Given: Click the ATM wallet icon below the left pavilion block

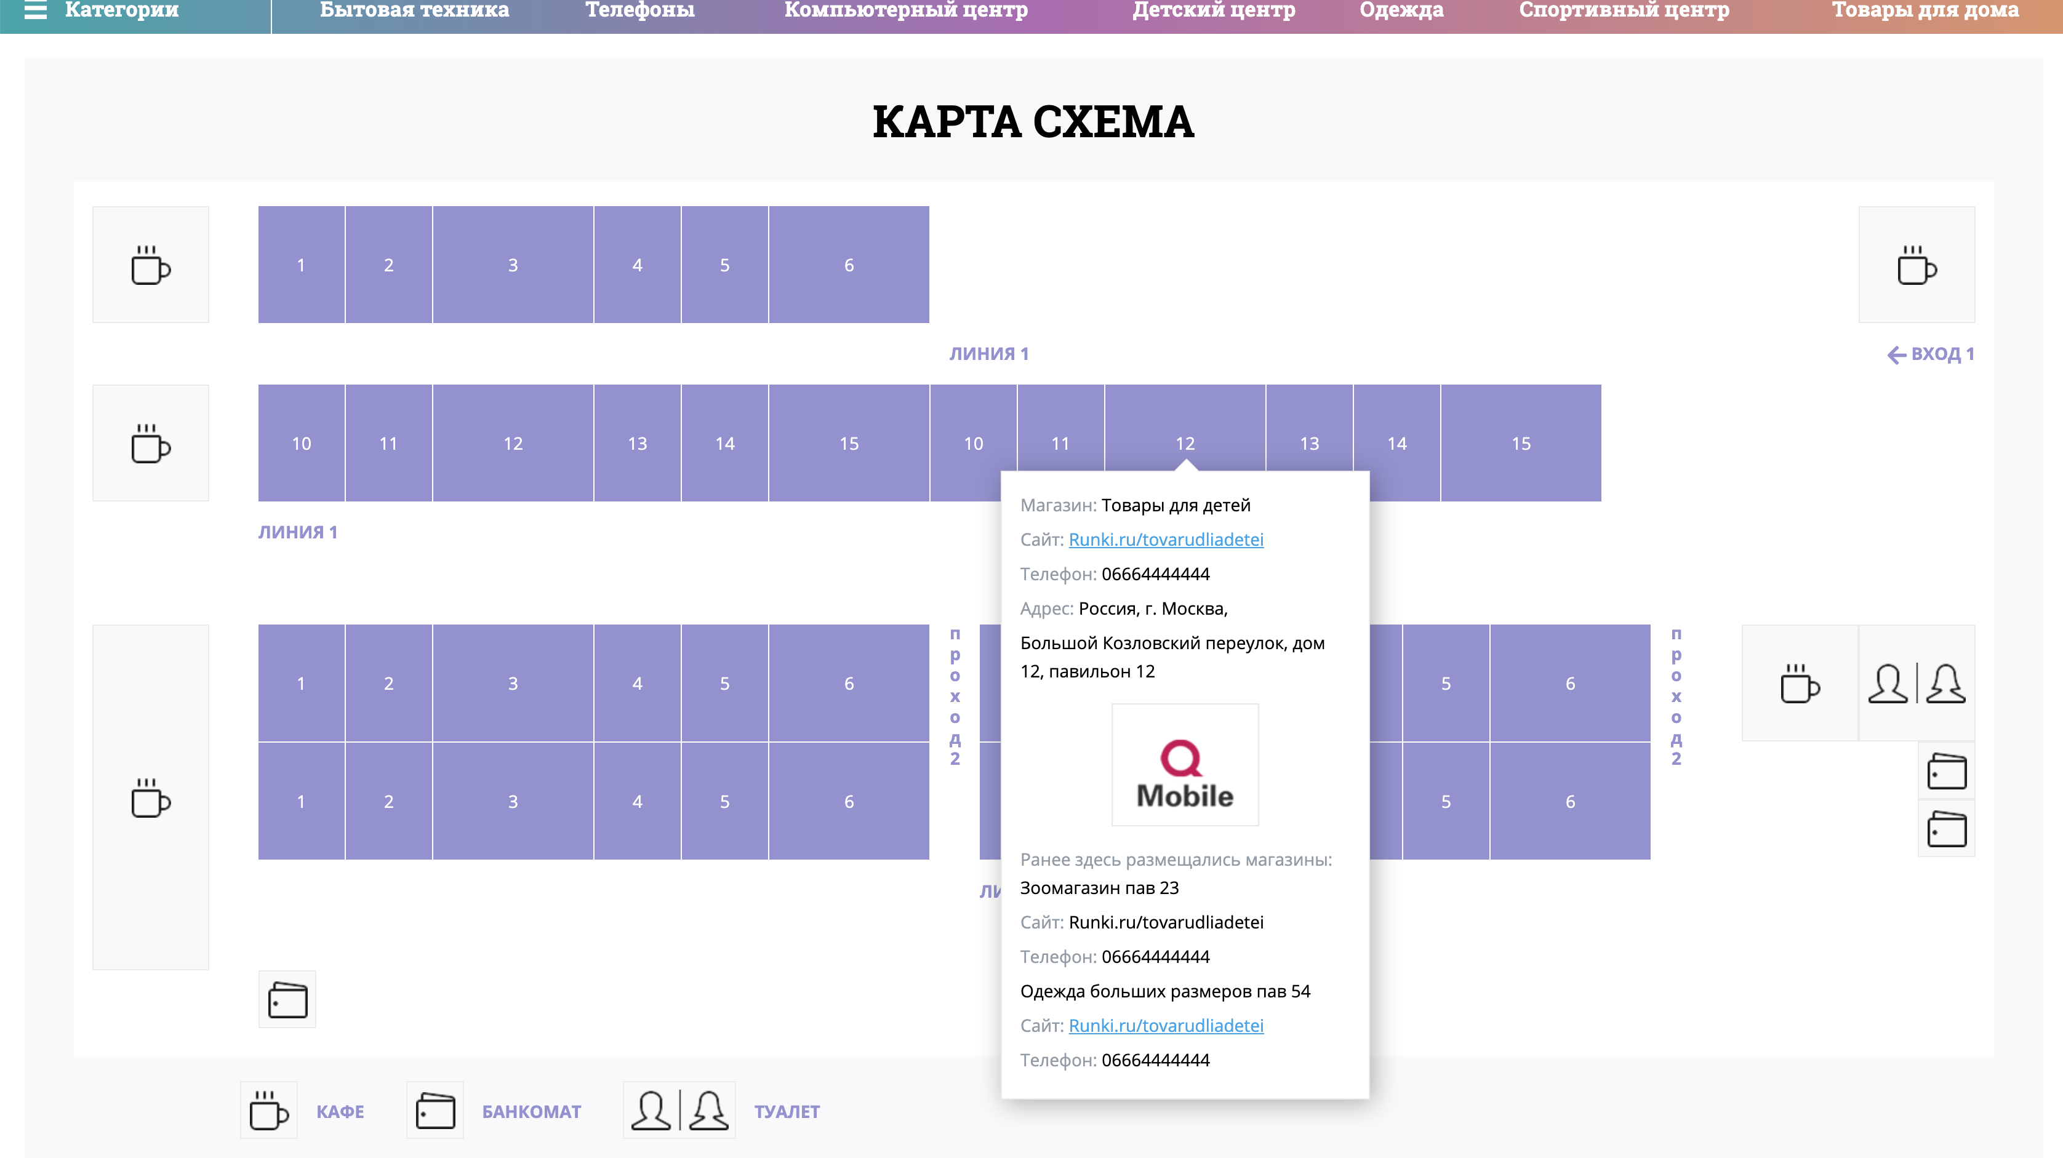Looking at the screenshot, I should [287, 999].
